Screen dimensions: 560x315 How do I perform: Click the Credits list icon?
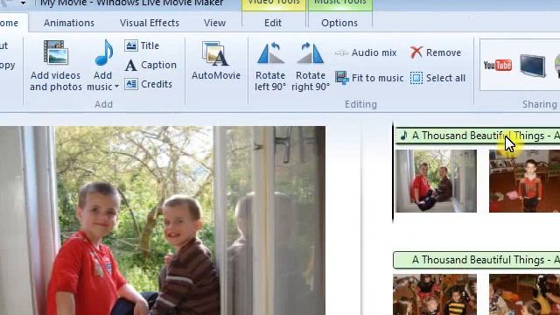[x=131, y=84]
